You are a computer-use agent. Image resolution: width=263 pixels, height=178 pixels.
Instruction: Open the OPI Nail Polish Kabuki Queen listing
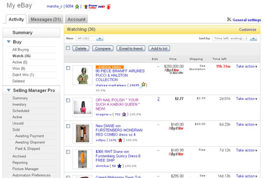pos(118,104)
